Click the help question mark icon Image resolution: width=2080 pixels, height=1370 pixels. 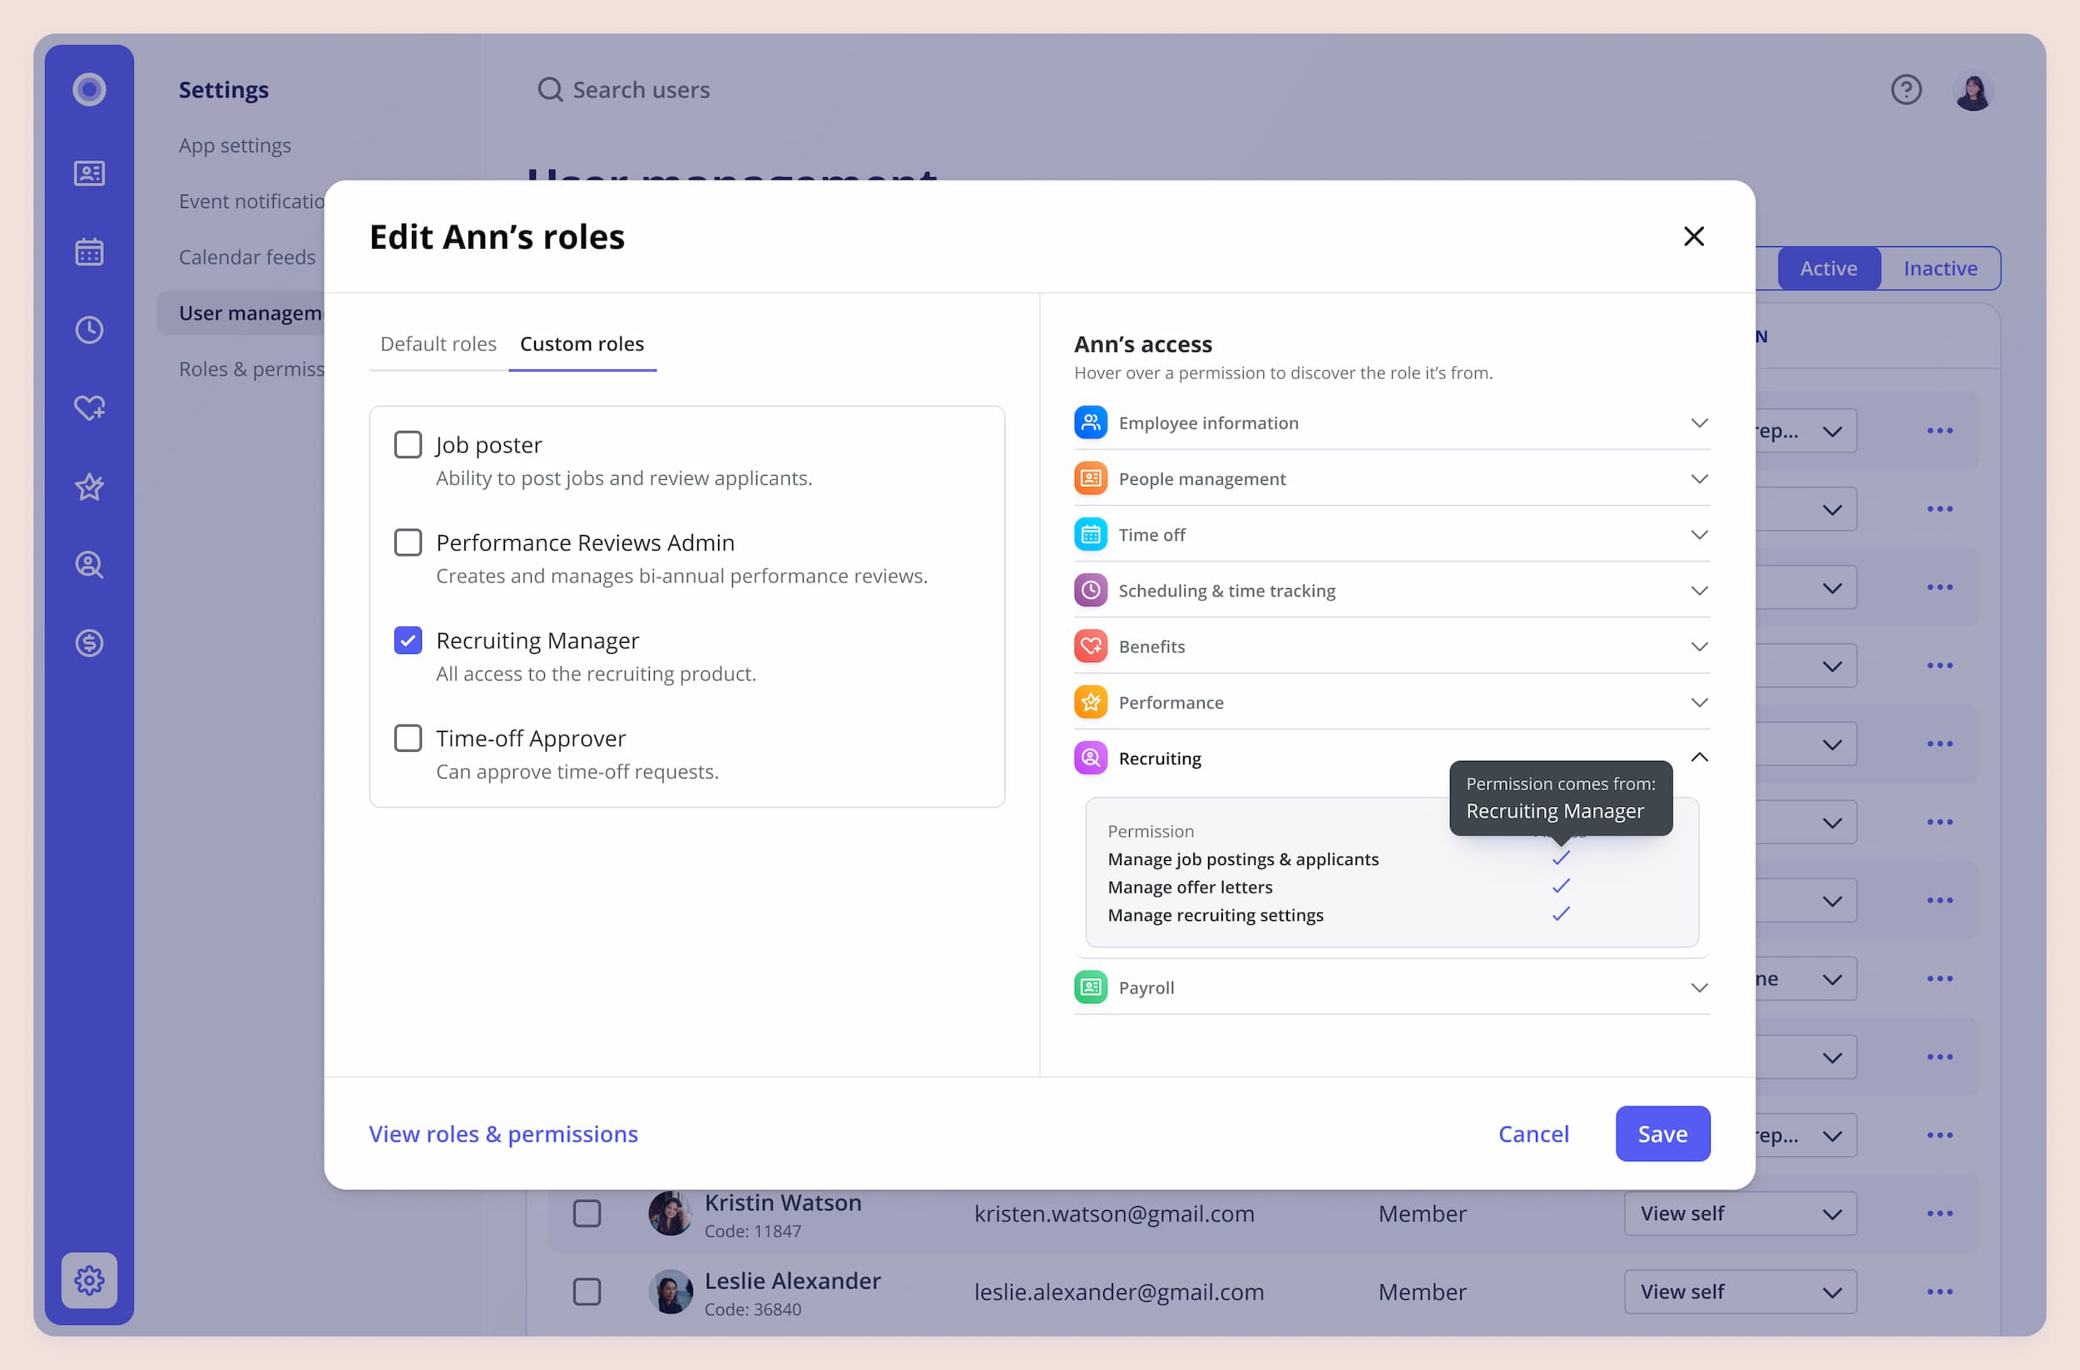[1905, 90]
